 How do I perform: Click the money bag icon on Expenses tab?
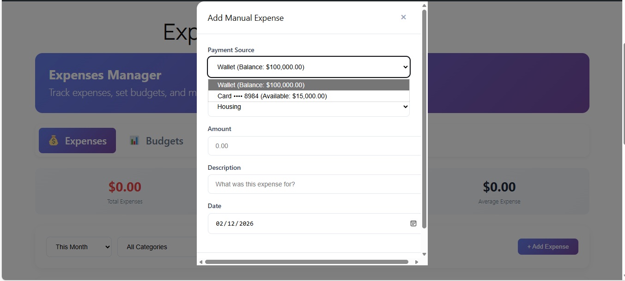(x=54, y=141)
